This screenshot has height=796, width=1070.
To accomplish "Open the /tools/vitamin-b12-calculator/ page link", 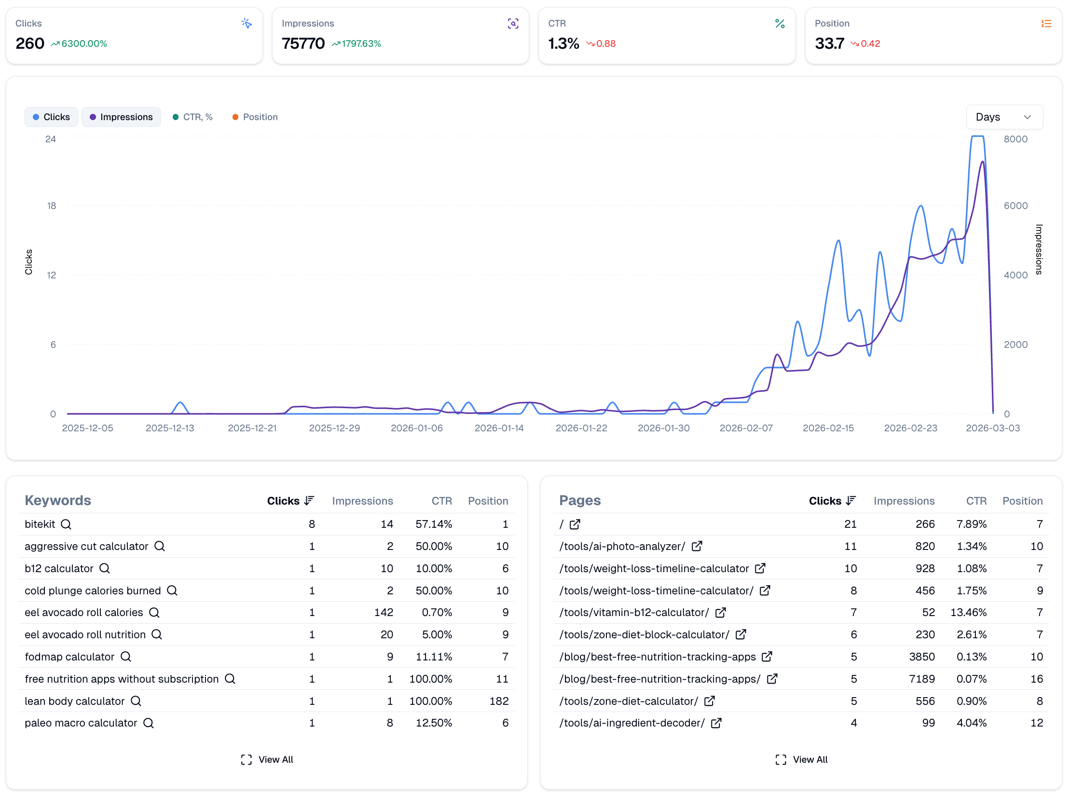I will (721, 612).
